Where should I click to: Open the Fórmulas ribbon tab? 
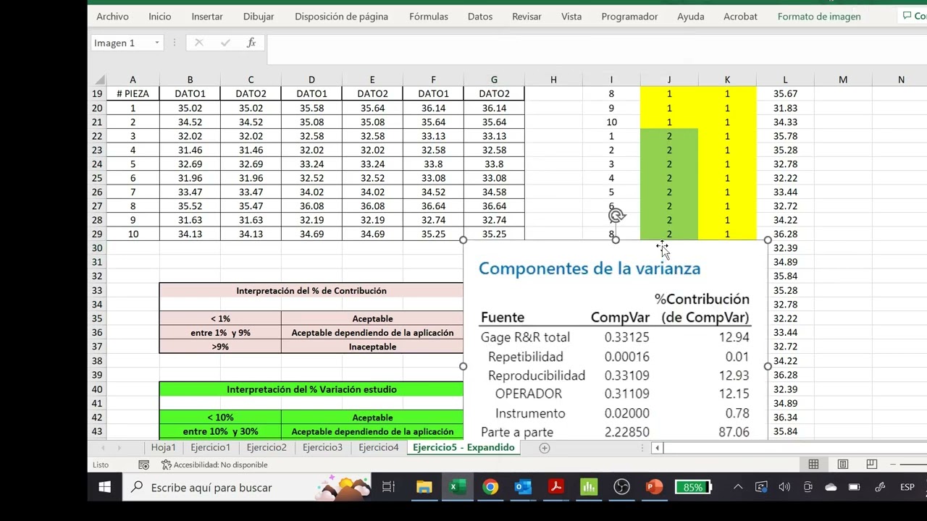click(429, 16)
